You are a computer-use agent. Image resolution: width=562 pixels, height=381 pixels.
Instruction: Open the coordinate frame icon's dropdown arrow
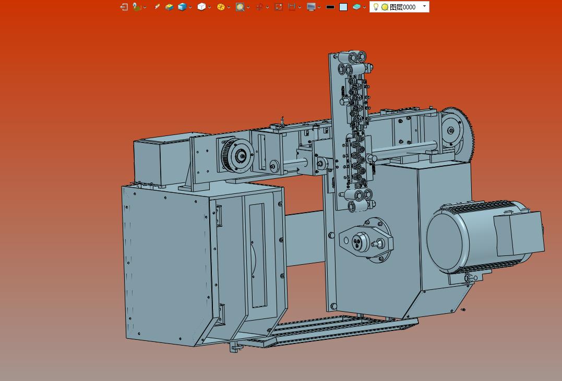[145, 7]
